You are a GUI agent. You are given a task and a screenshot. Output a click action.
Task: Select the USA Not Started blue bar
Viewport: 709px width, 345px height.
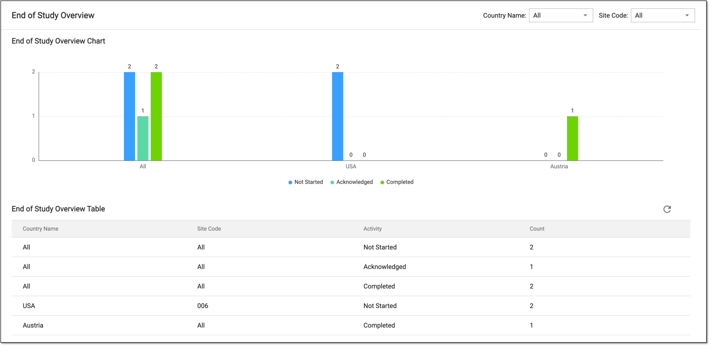pyautogui.click(x=337, y=116)
